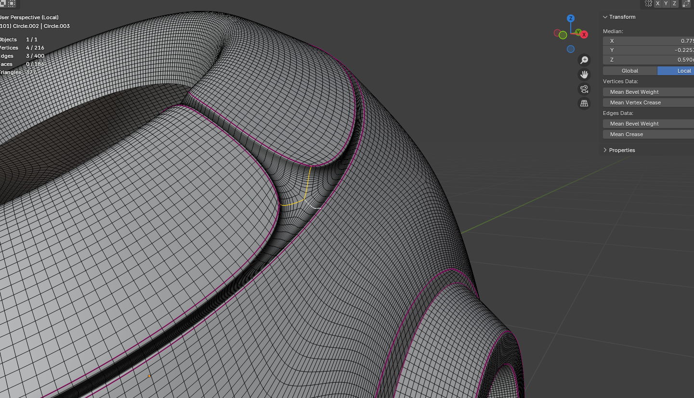Image resolution: width=694 pixels, height=398 pixels.
Task: Click the negative X axis dark red circle
Action: tap(557, 33)
